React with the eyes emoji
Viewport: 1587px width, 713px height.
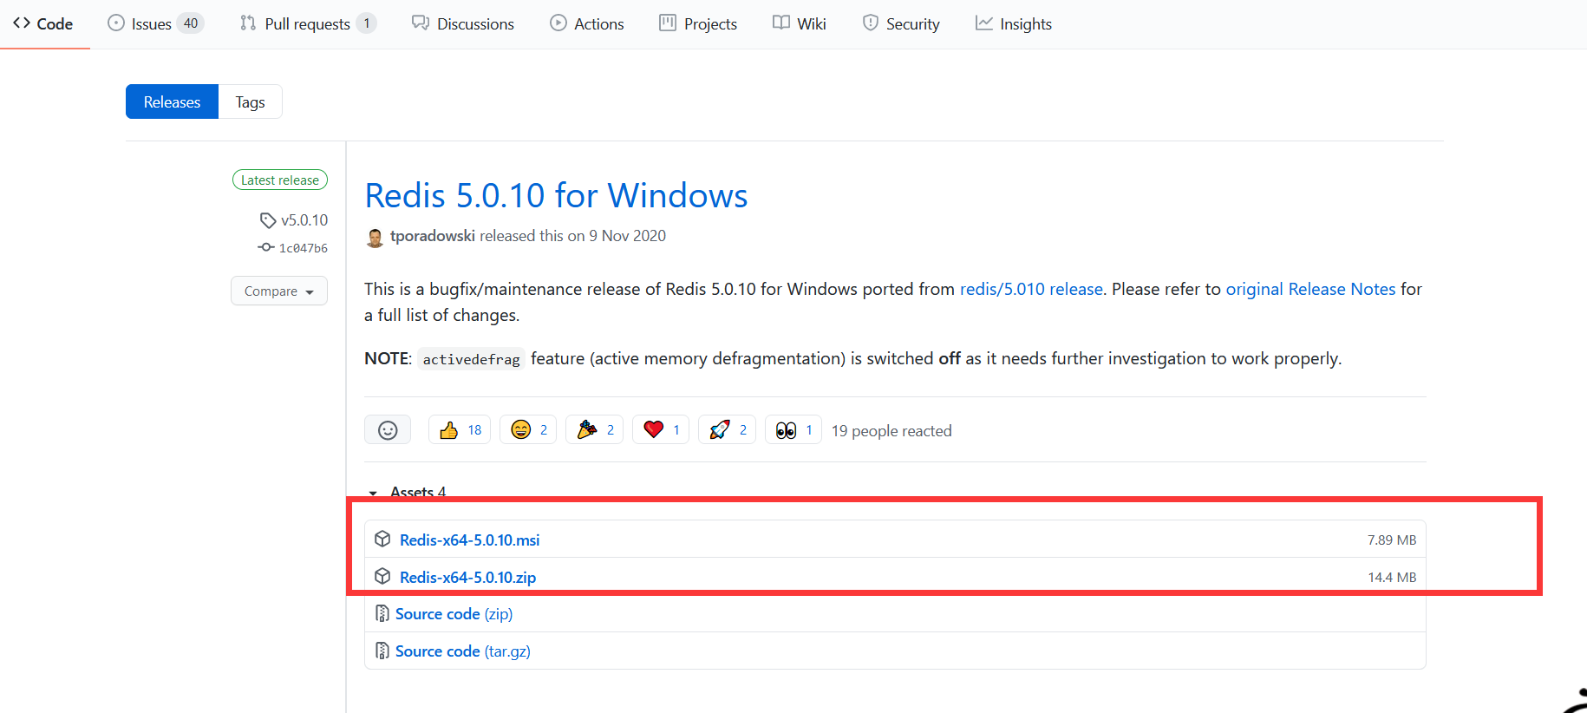pos(793,429)
